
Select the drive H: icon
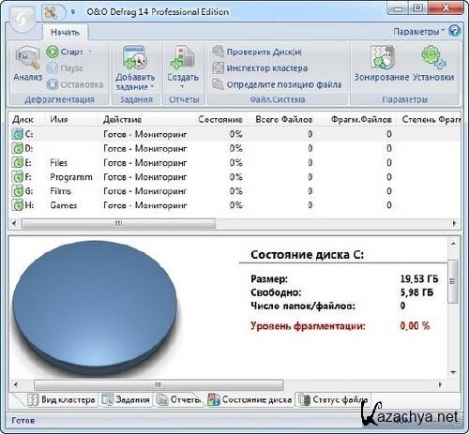pyautogui.click(x=18, y=205)
